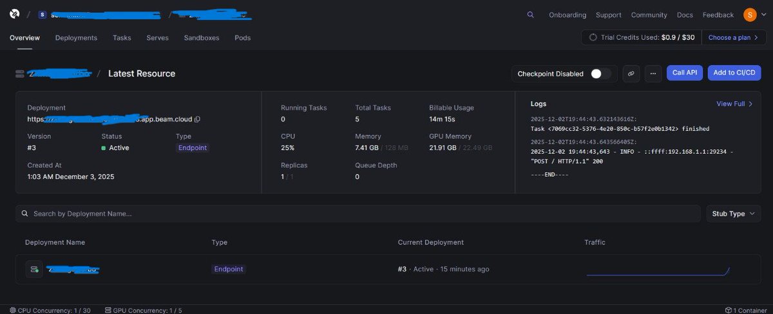Click #3 · Active · 15 minutes ago text
This screenshot has width=773, height=314.
point(443,269)
